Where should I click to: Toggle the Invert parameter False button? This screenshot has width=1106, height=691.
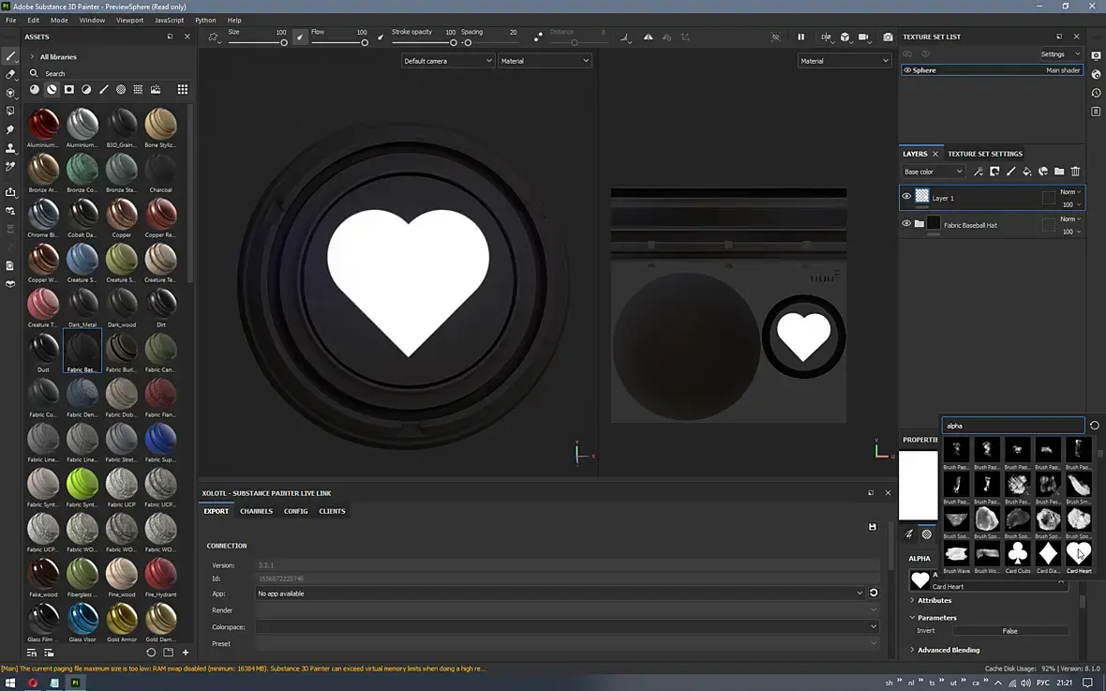tap(1009, 631)
